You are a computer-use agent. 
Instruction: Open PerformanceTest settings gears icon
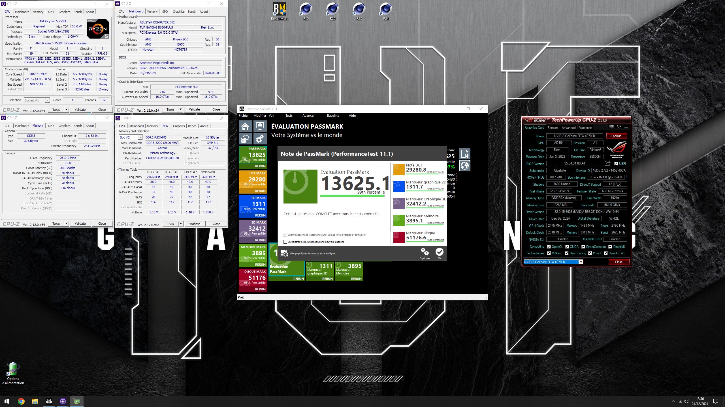click(x=260, y=139)
